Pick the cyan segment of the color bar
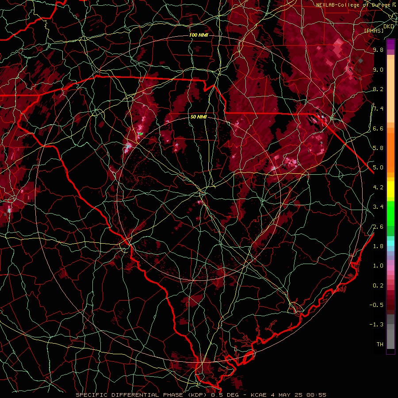The width and height of the screenshot is (398, 398). [x=390, y=243]
